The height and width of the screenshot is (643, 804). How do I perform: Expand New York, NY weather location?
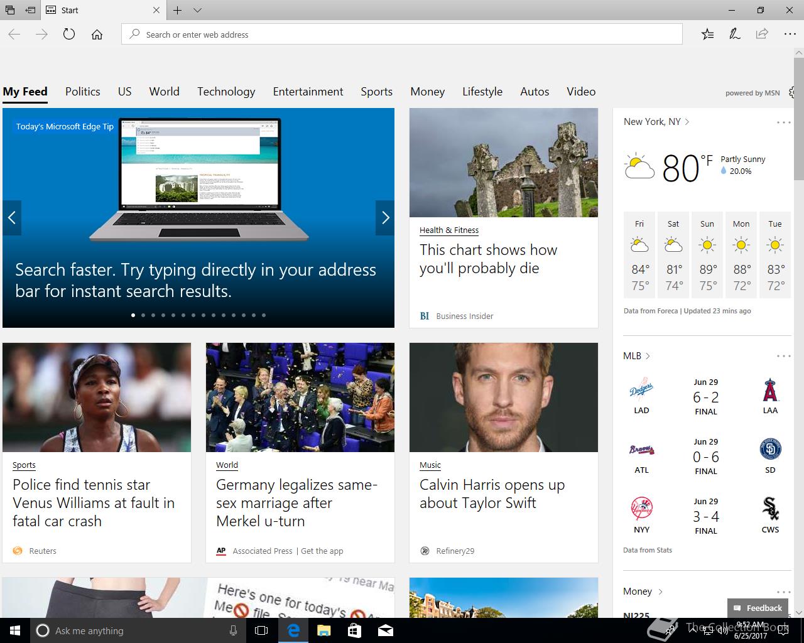(x=656, y=122)
